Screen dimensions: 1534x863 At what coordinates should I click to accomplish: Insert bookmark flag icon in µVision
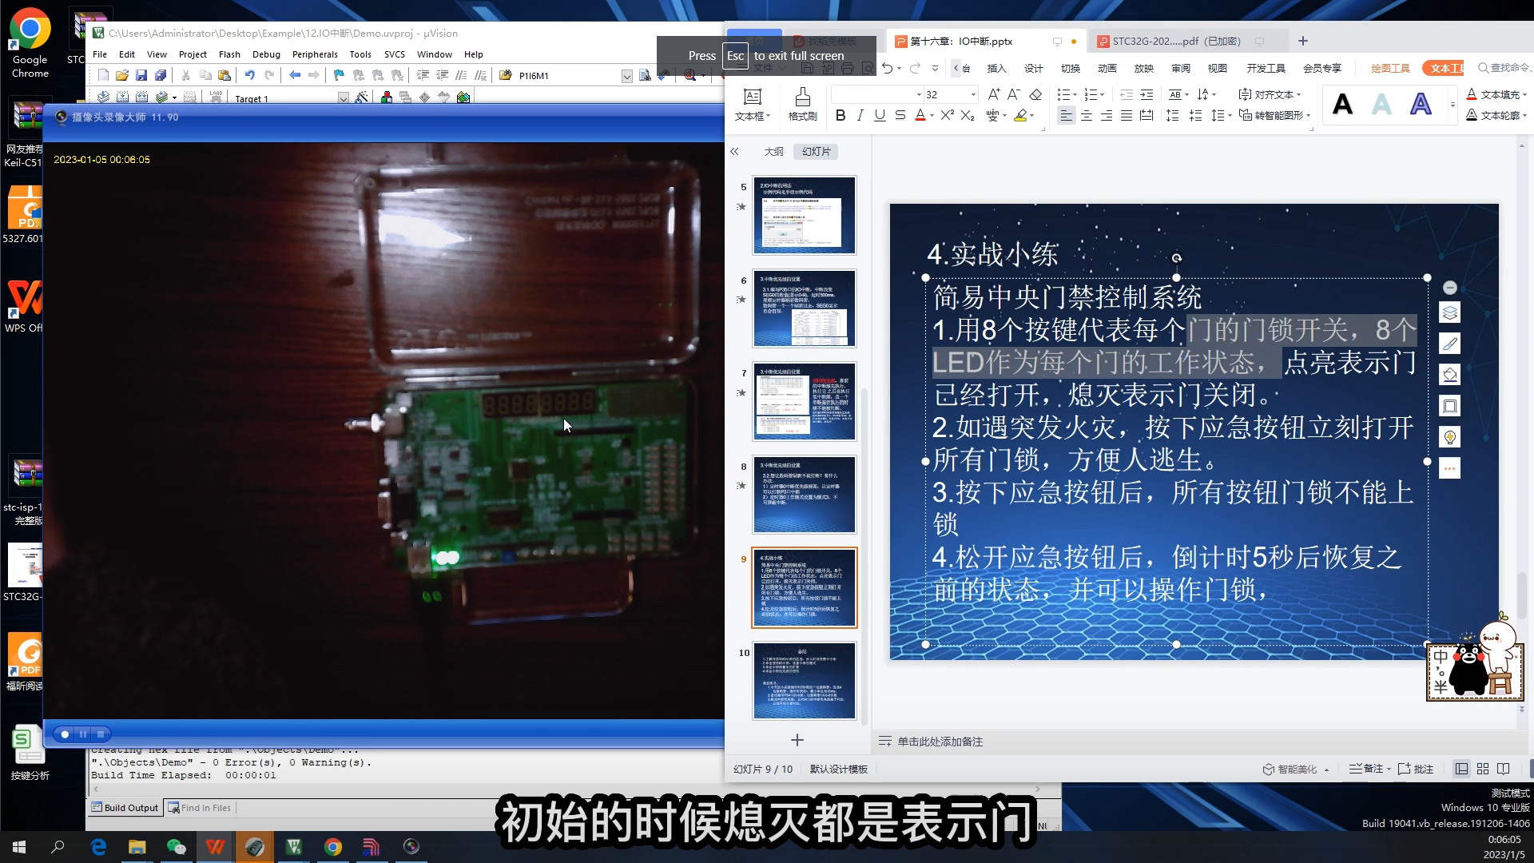[x=339, y=75]
